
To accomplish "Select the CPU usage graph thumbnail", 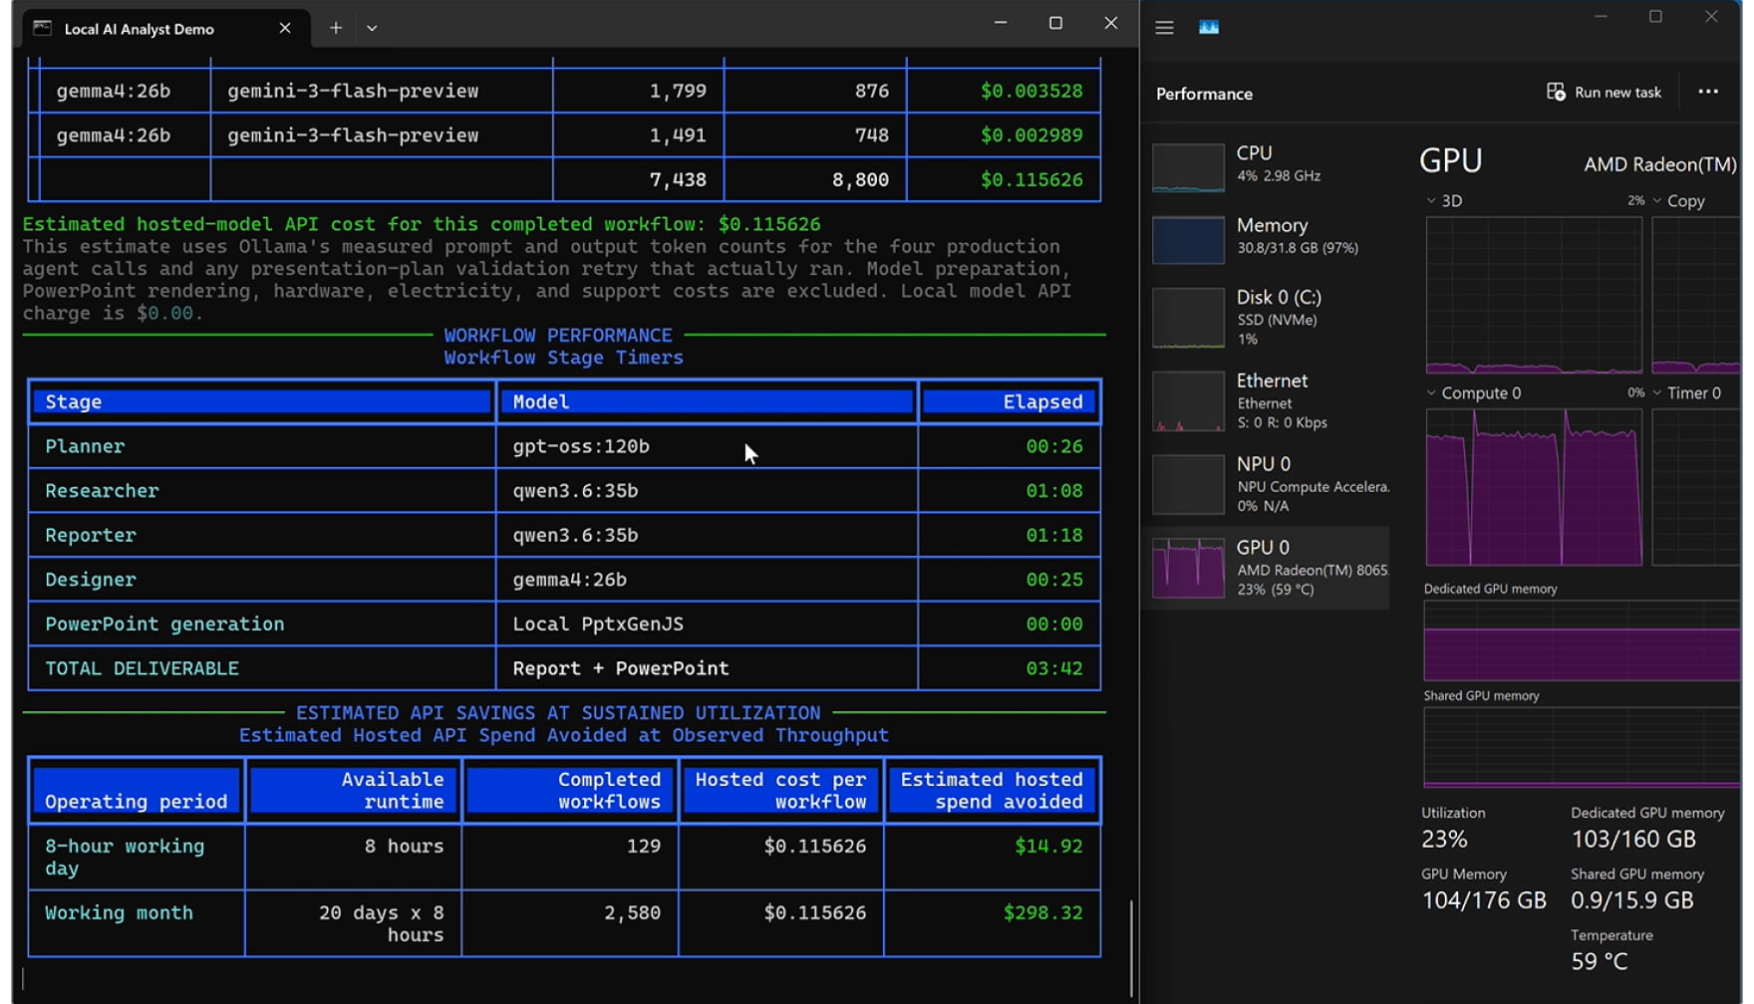I will point(1188,167).
